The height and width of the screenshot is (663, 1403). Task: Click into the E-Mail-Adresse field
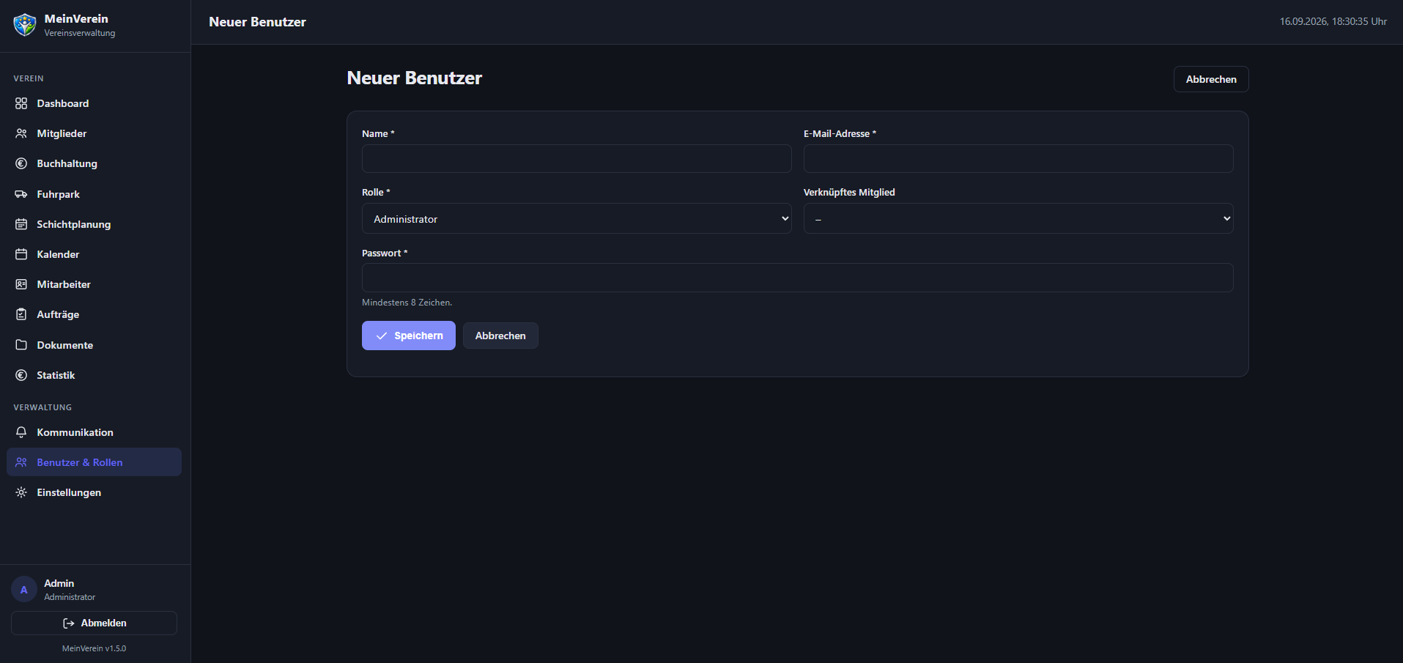1018,158
